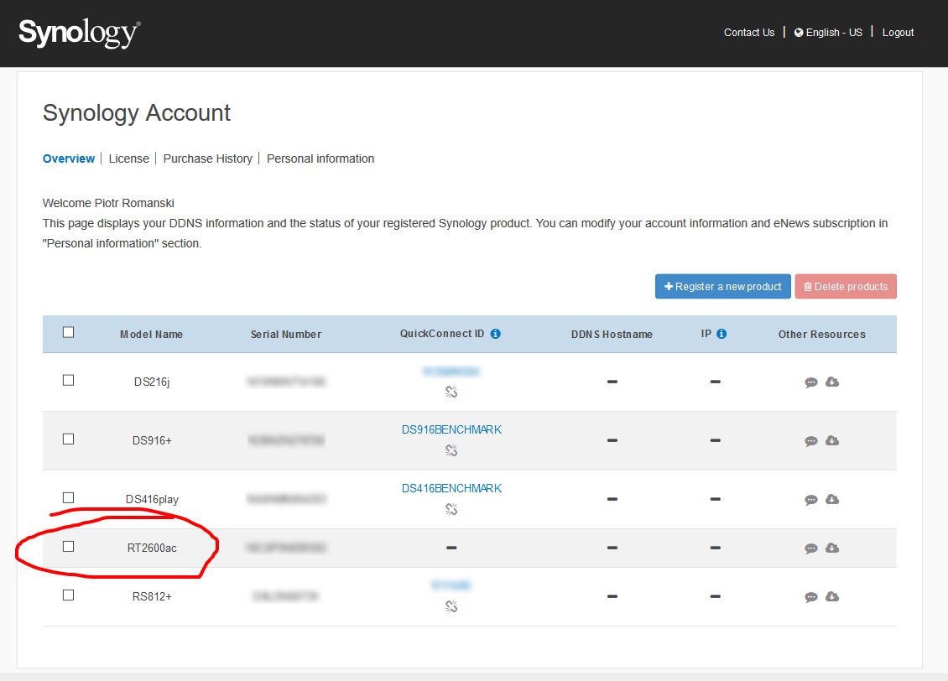Select the DS916+ model name

coord(152,440)
